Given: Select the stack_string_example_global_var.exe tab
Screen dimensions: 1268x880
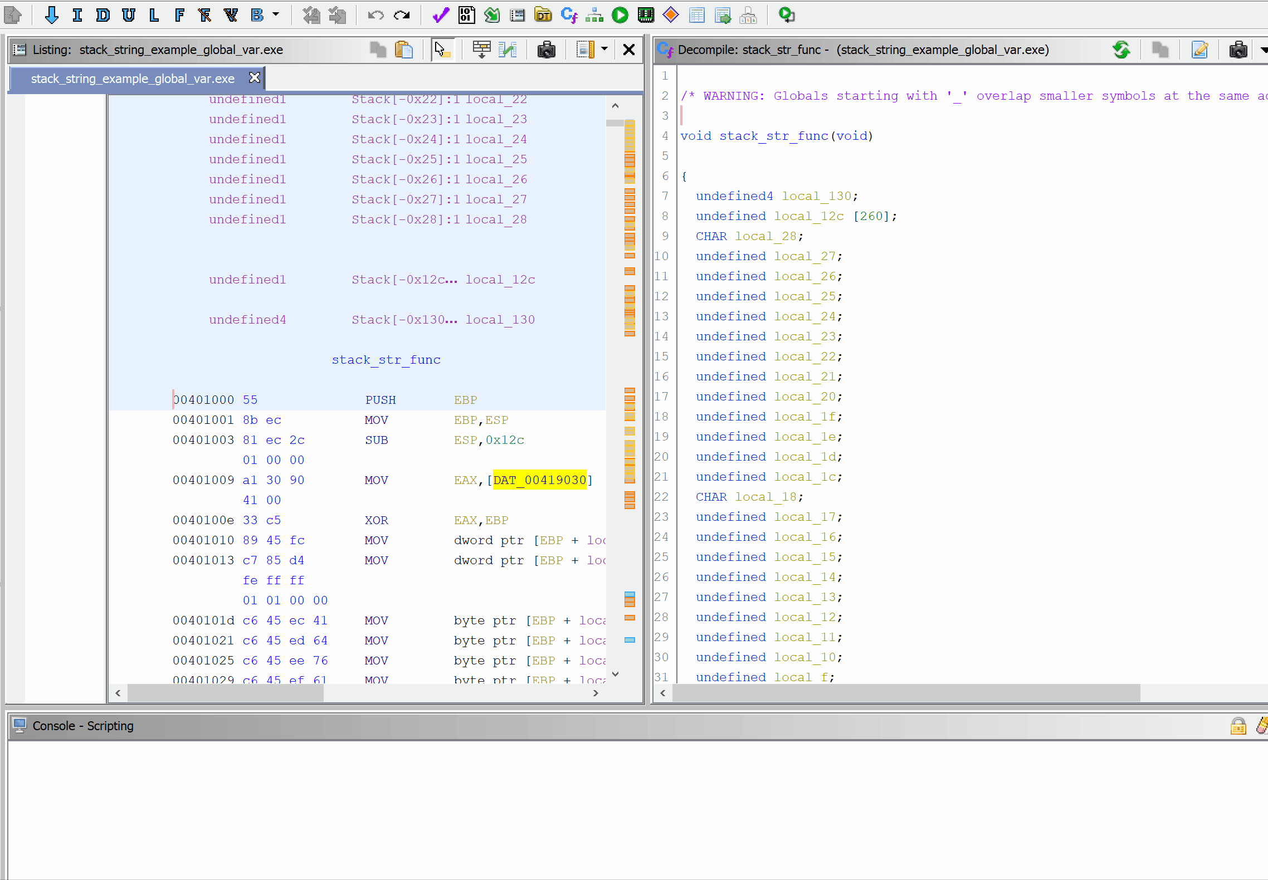Looking at the screenshot, I should pyautogui.click(x=133, y=79).
